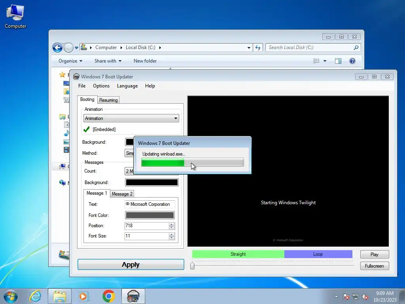
Task: Open the Messages Background color swatch
Action: 152,182
